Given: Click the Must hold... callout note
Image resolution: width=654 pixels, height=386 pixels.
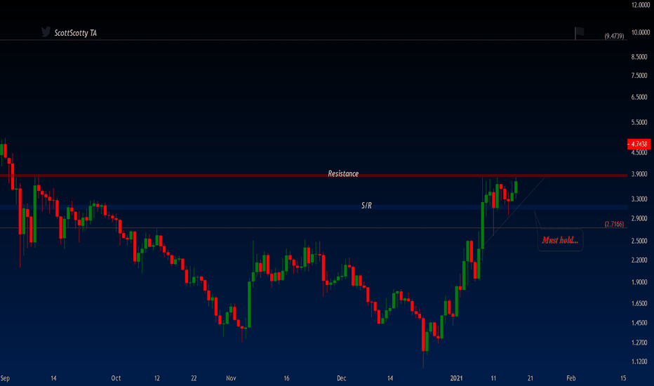Looking at the screenshot, I should point(560,240).
